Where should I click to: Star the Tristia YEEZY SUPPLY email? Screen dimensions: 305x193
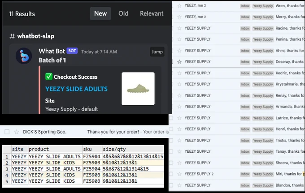pyautogui.click(x=179, y=140)
